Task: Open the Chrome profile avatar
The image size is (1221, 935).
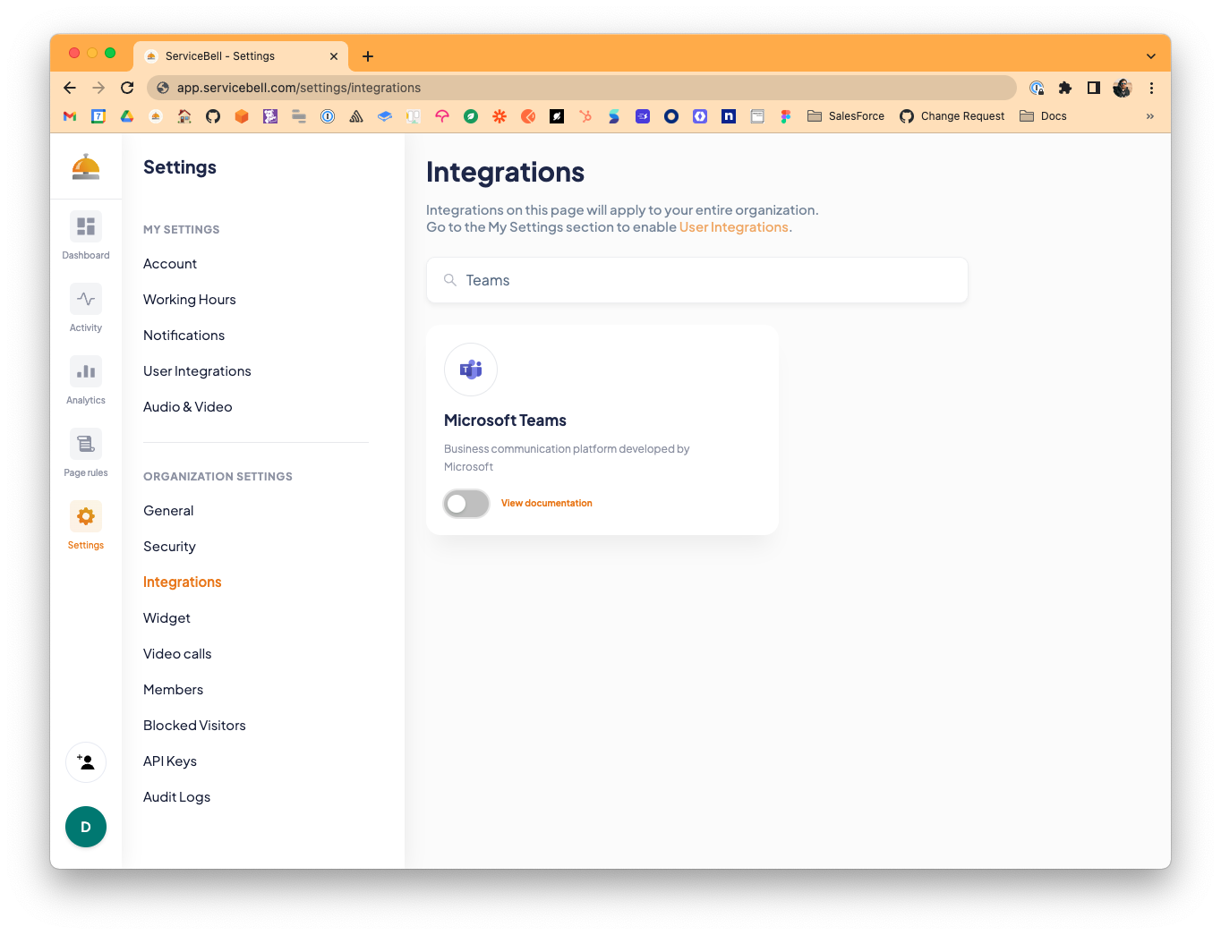Action: coord(1123,88)
